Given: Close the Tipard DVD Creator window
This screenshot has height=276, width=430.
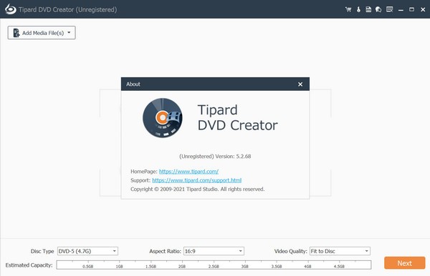Looking at the screenshot, I should [423, 9].
